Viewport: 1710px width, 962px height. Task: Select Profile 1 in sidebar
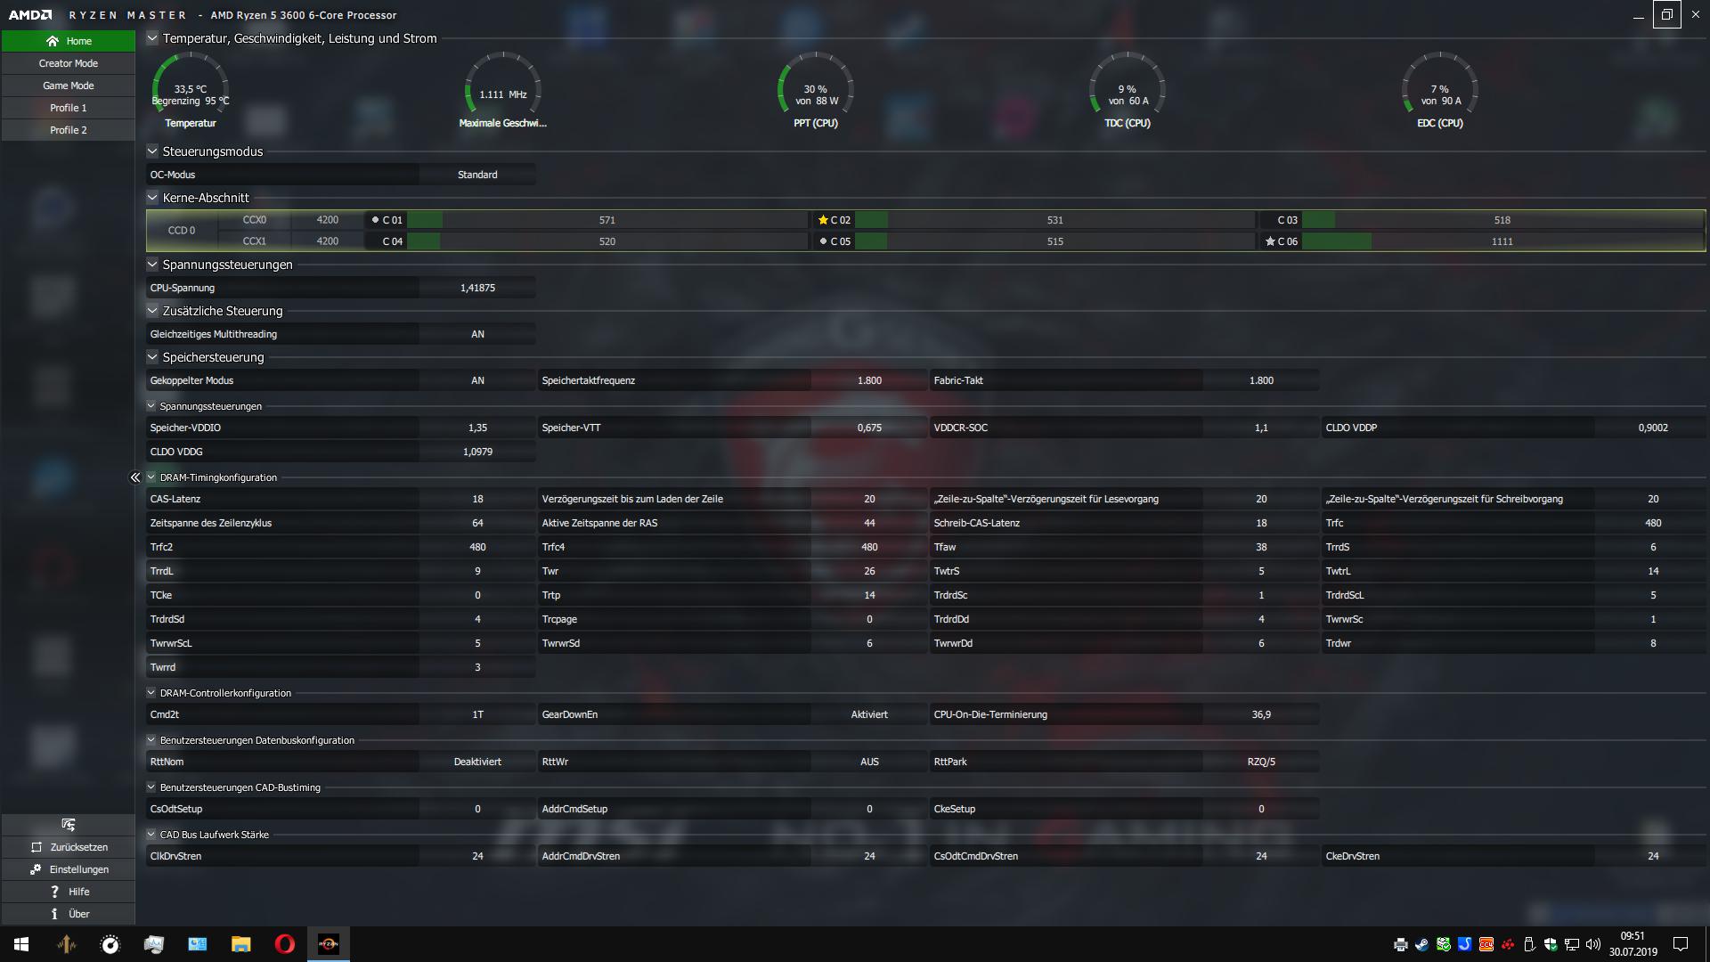pos(69,108)
